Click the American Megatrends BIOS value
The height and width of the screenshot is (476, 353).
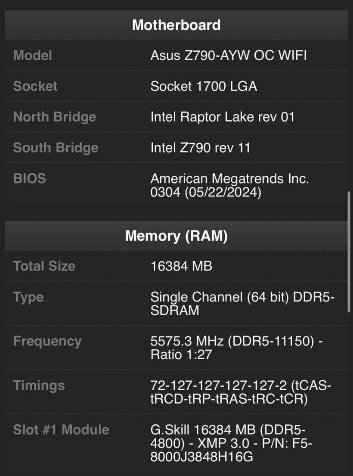coord(229,185)
